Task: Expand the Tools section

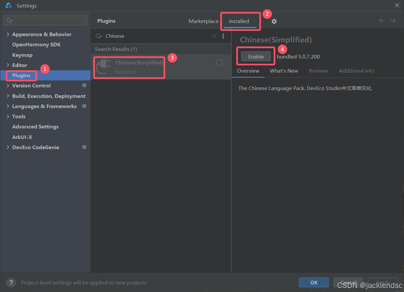Action: coord(8,116)
